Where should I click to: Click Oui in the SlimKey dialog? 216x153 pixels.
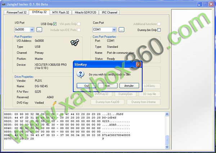pyautogui.click(x=86, y=86)
